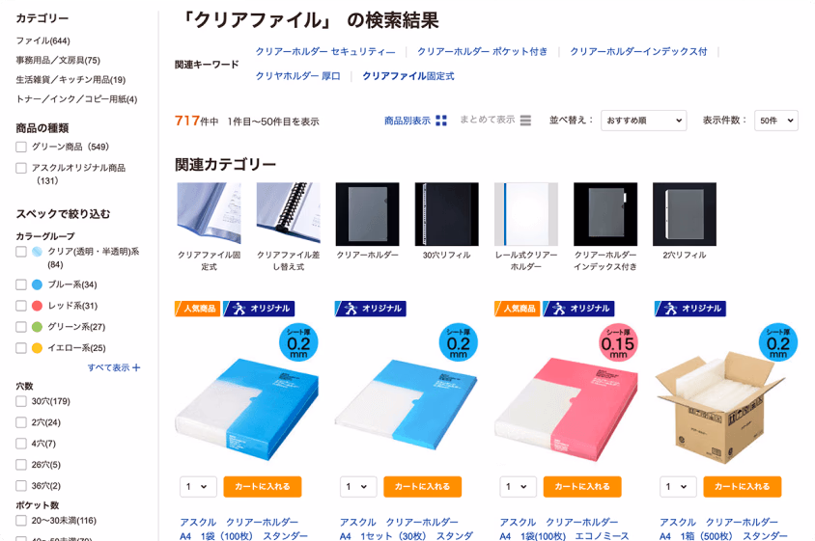Image resolution: width=815 pixels, height=541 pixels.
Task: Click 人気商品 badge on first product
Action: (x=198, y=309)
